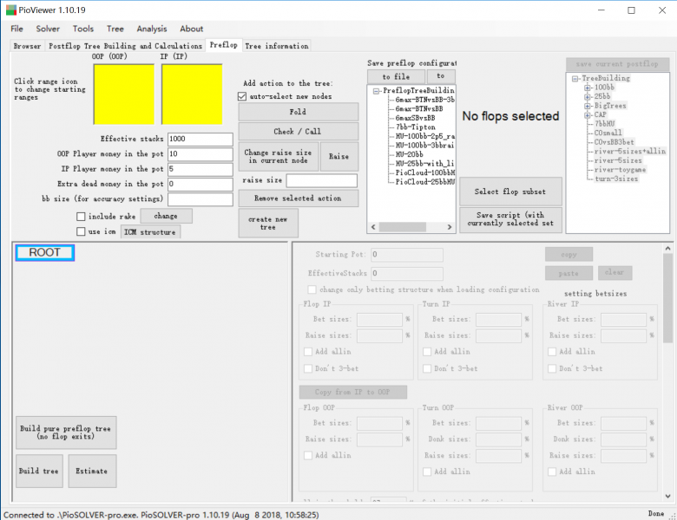Click right arrow of preflop list scrollbar

tap(450, 229)
